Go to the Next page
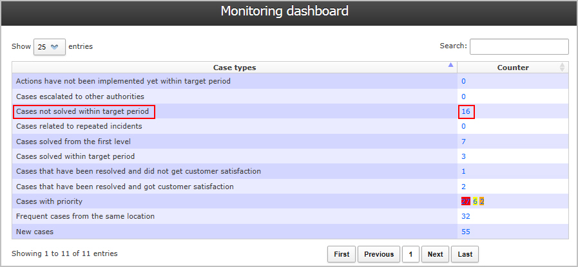578x267 pixels. (x=436, y=254)
